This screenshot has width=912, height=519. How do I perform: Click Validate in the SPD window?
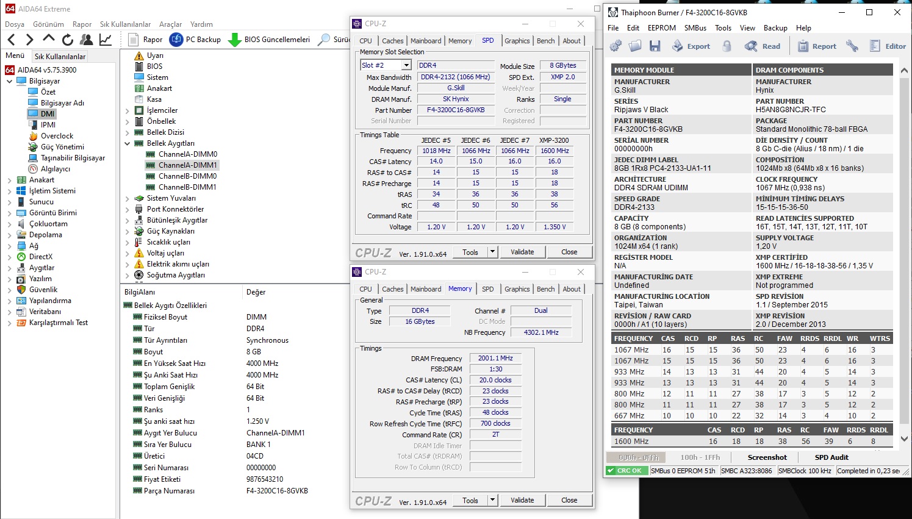click(x=522, y=252)
